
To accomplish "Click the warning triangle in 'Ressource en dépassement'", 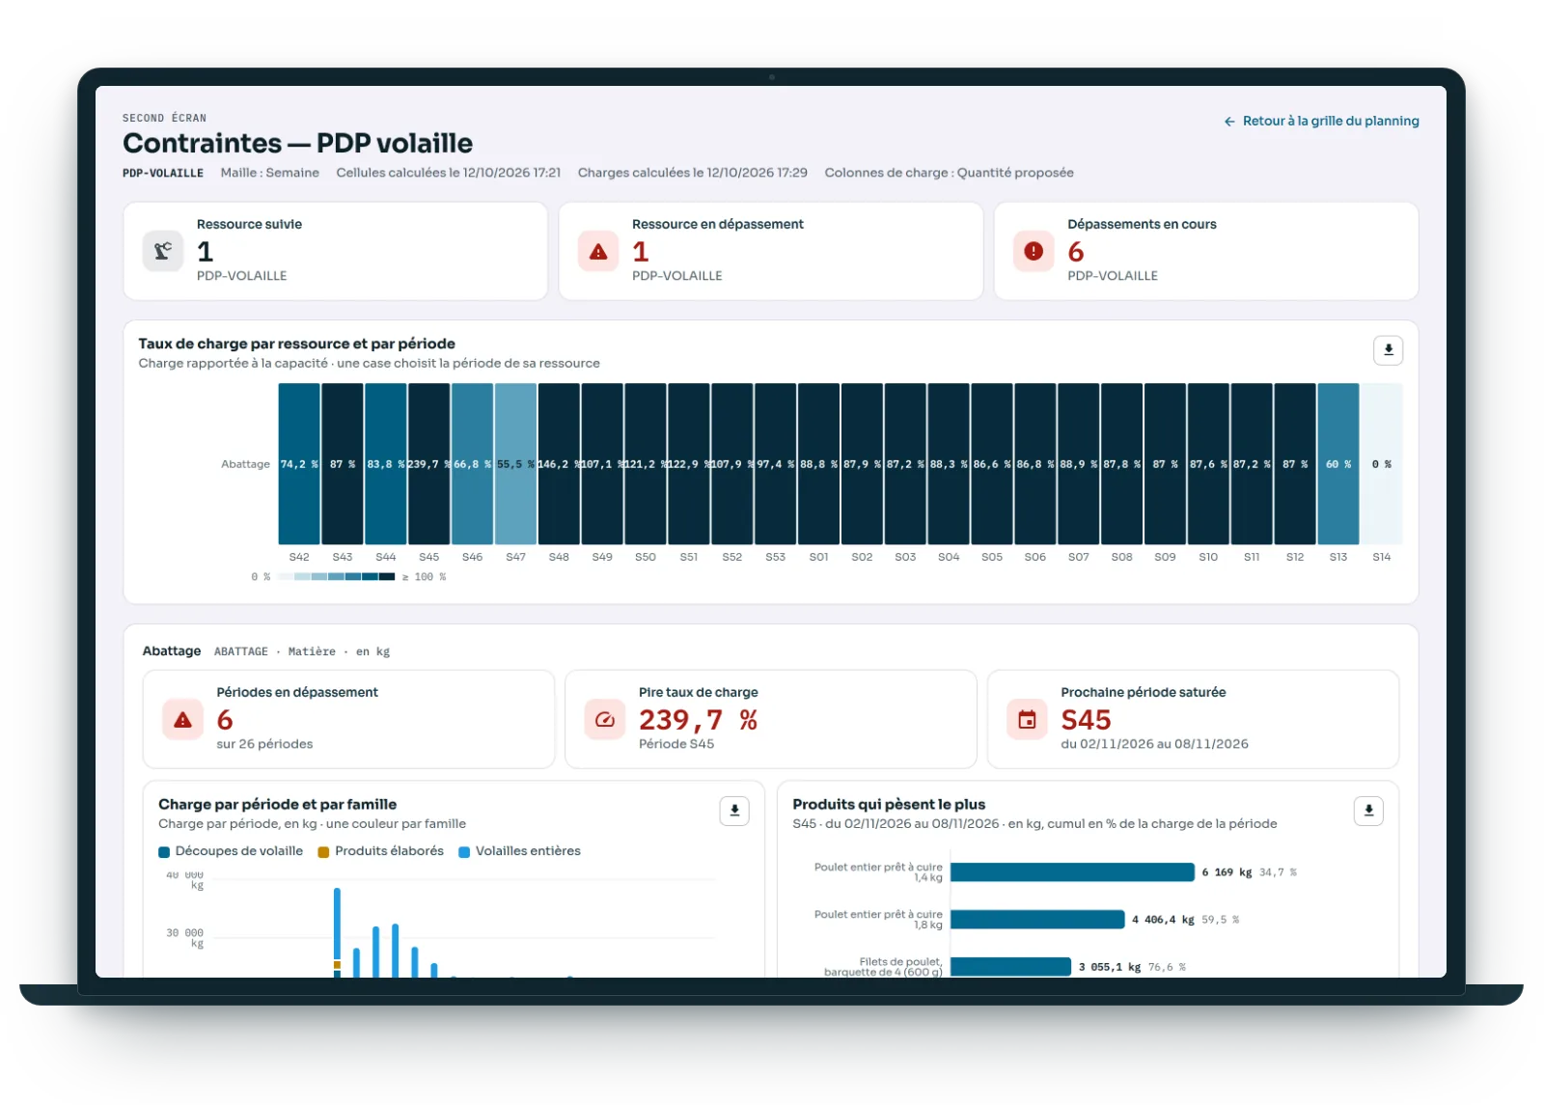I will [598, 251].
